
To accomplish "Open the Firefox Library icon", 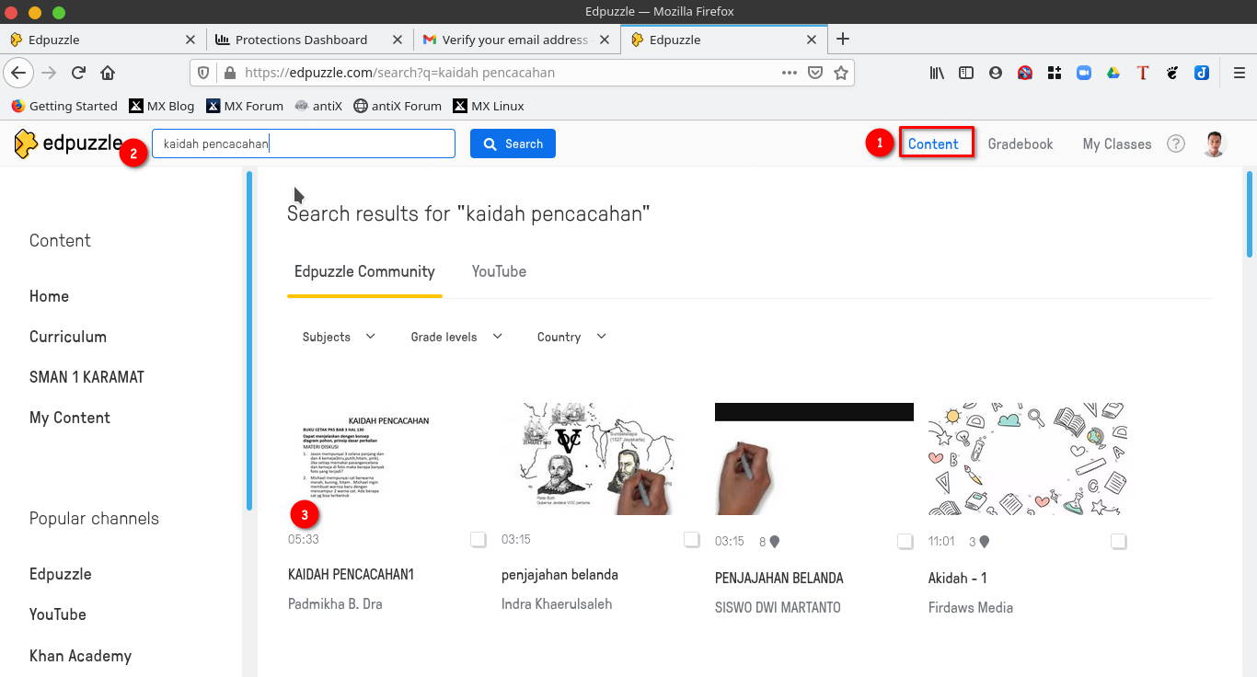I will [x=937, y=73].
